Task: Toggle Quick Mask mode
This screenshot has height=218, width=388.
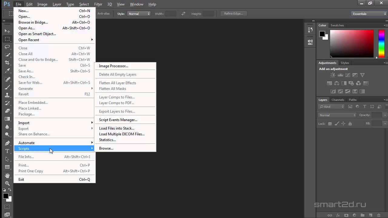Action: coord(7,207)
